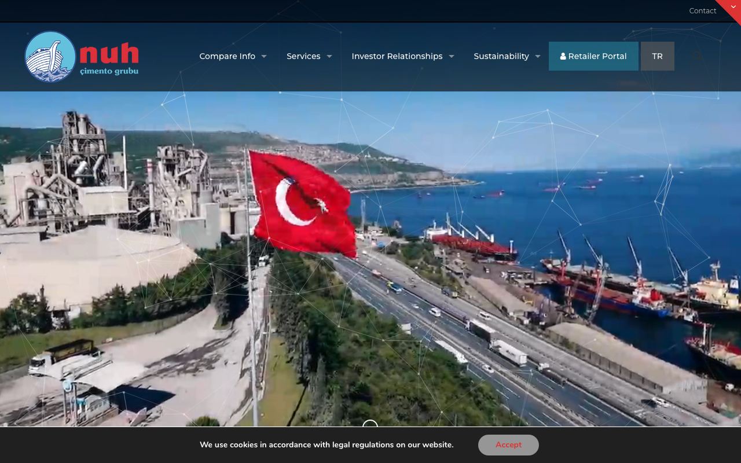Open the Contact link
The height and width of the screenshot is (463, 741).
703,10
